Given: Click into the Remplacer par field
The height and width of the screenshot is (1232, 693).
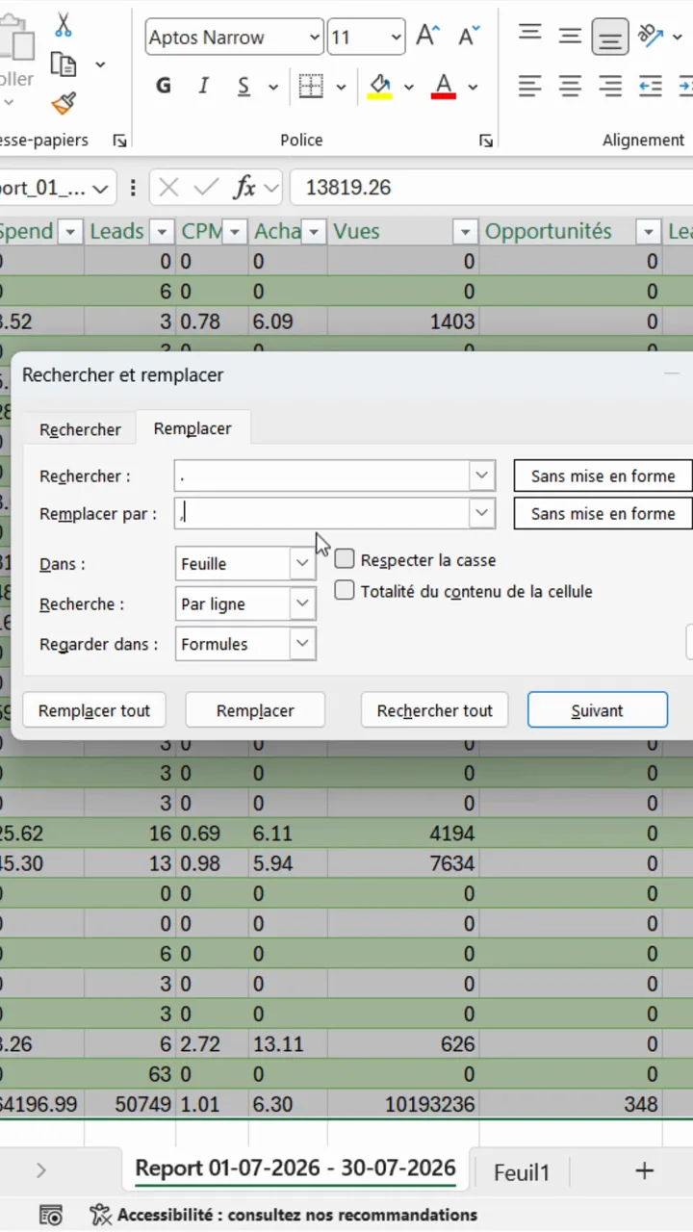Looking at the screenshot, I should click(x=321, y=513).
